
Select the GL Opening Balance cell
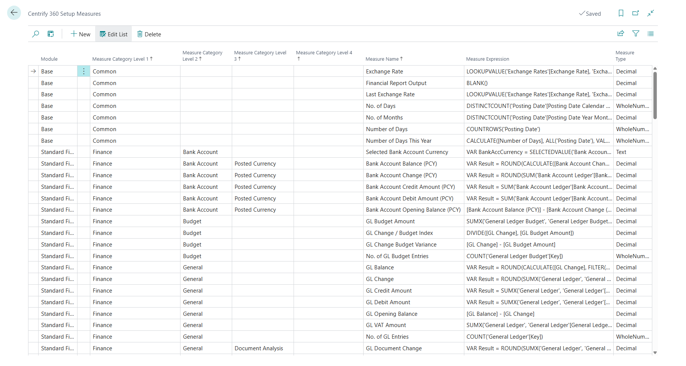pyautogui.click(x=414, y=314)
